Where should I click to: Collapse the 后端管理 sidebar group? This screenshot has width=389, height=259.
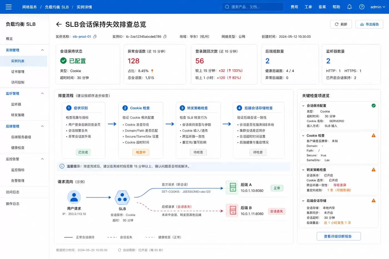point(43,126)
